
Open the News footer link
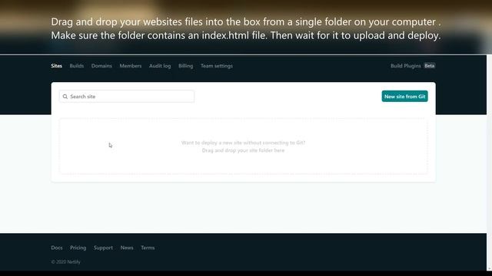tap(127, 248)
